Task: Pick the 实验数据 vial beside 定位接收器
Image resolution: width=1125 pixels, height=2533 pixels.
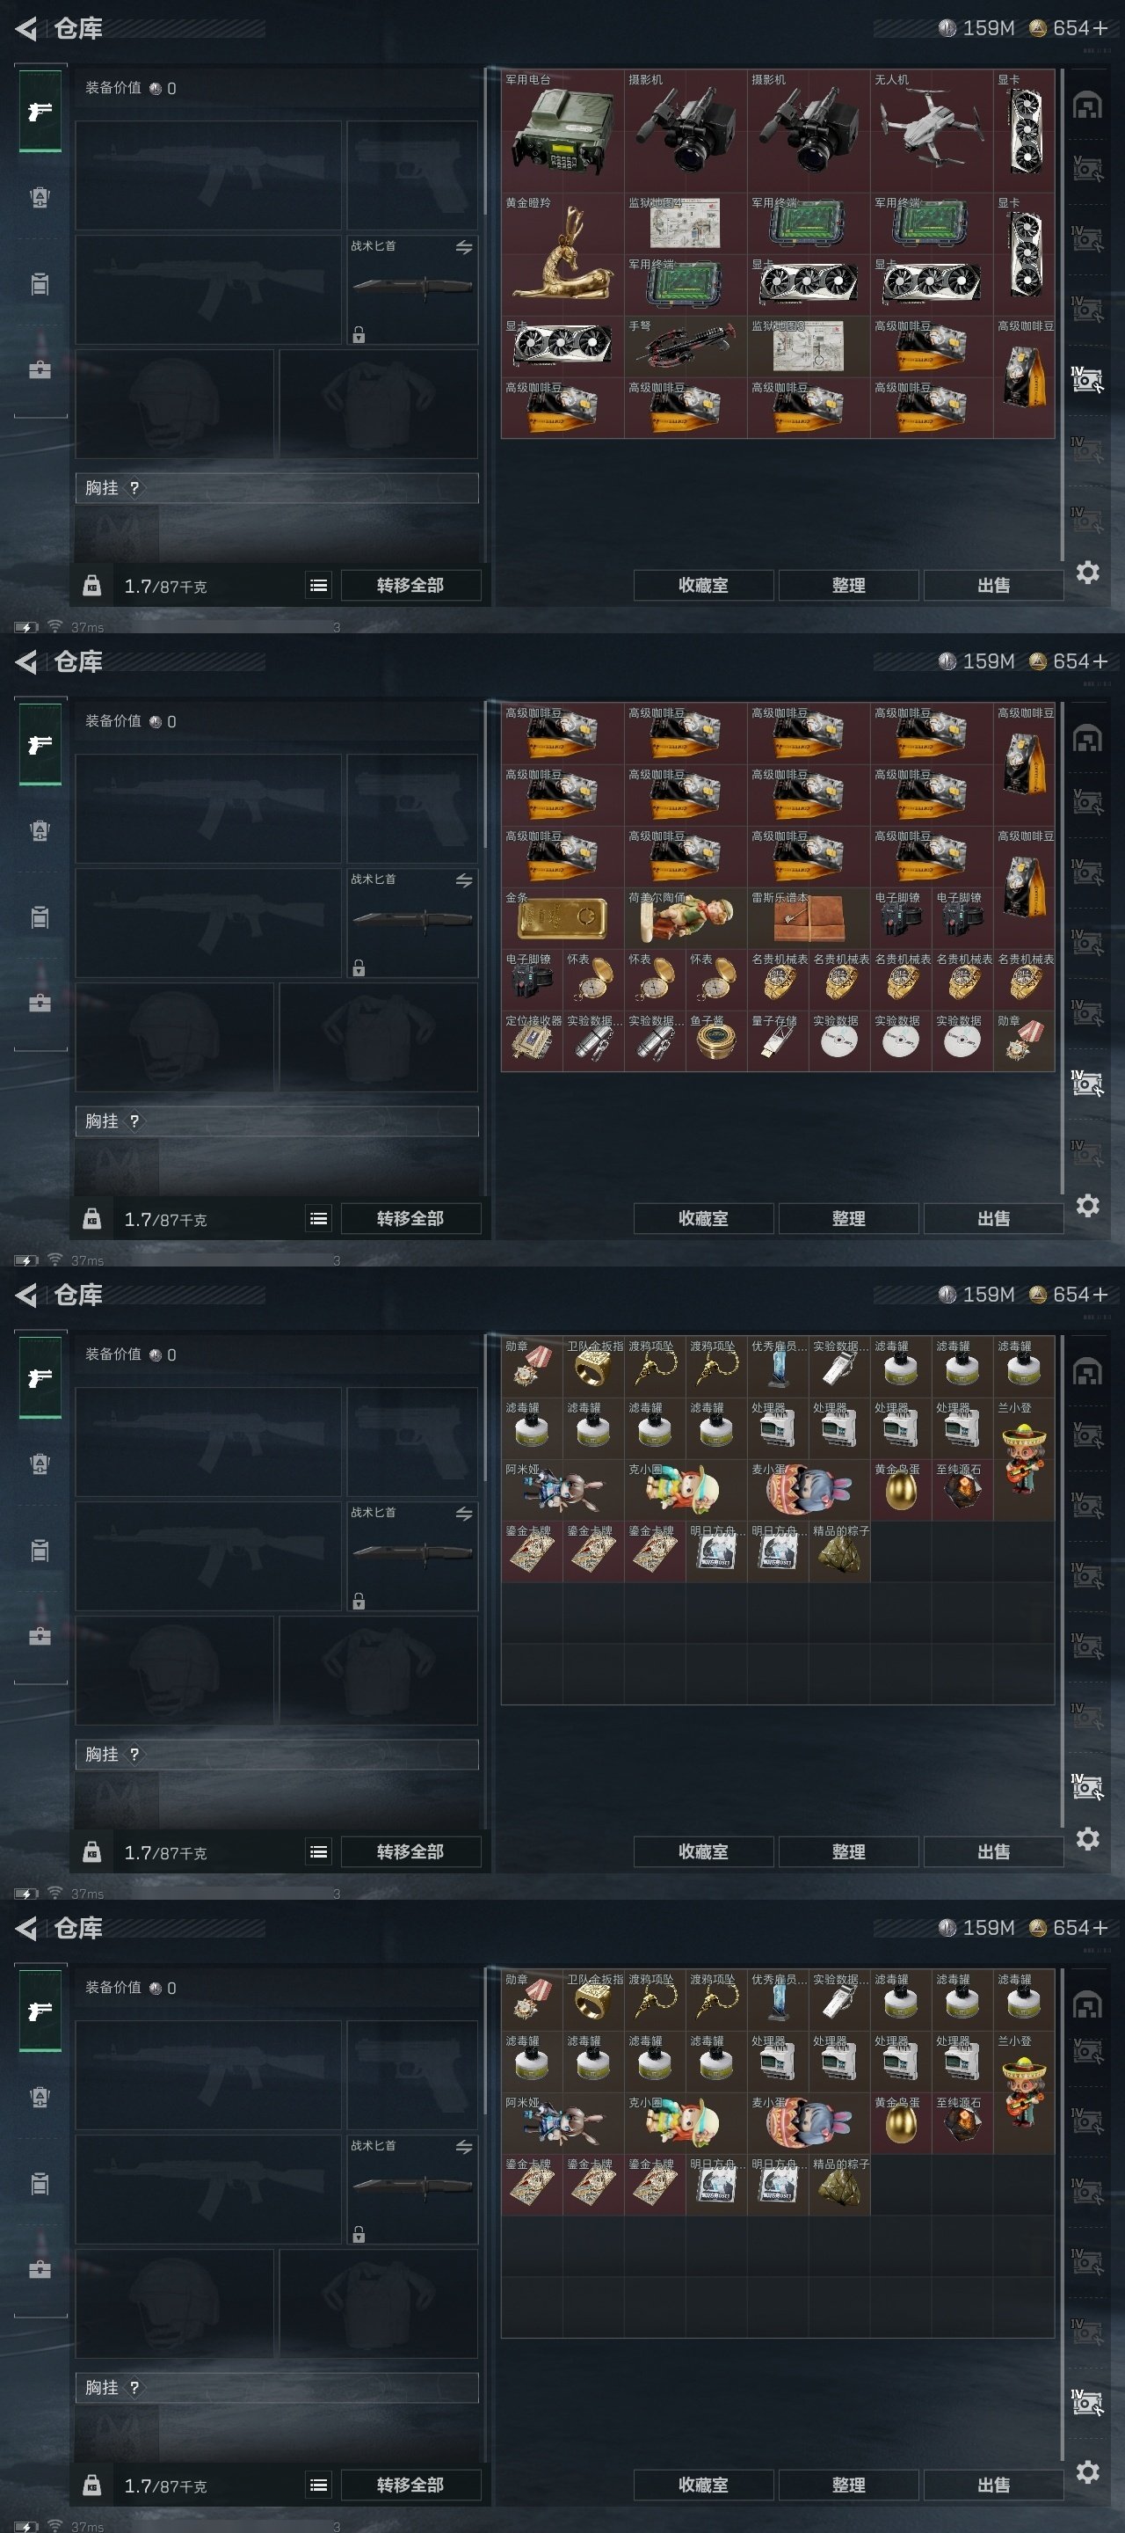Action: point(593,1040)
